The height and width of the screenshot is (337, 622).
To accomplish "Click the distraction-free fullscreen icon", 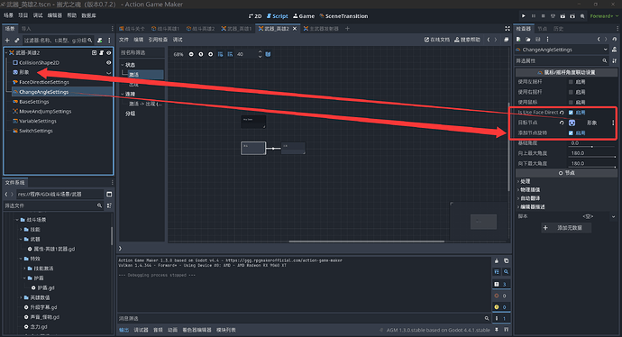I will coord(508,29).
